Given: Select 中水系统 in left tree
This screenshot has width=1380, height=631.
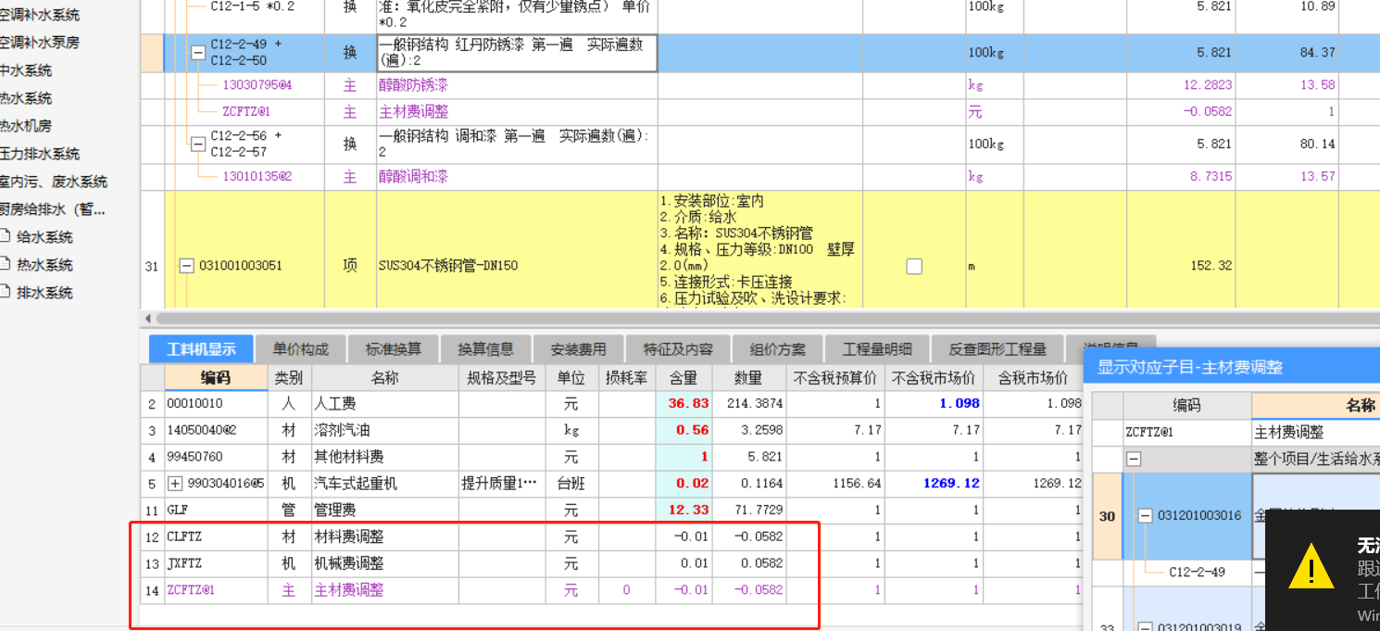Looking at the screenshot, I should [26, 70].
